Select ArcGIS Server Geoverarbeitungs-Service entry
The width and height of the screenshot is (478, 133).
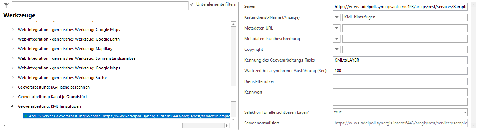tap(126, 116)
